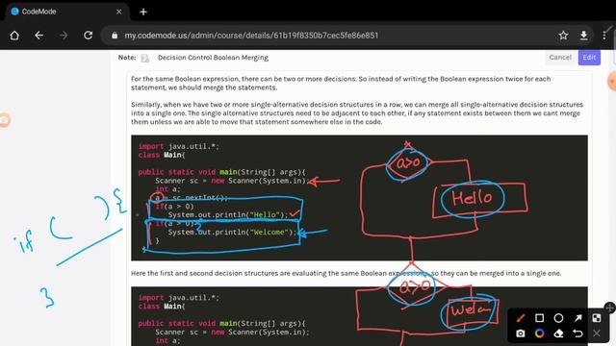616x346 pixels.
Task: Select the rectangle shape tool
Action: tap(539, 318)
